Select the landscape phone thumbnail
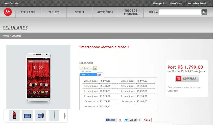The width and height of the screenshot is (213, 125). [28, 115]
